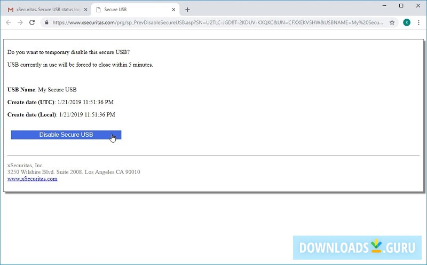Viewport: 427px width, 265px height.
Task: Close the xSecuritas Gmail tab
Action: click(85, 10)
